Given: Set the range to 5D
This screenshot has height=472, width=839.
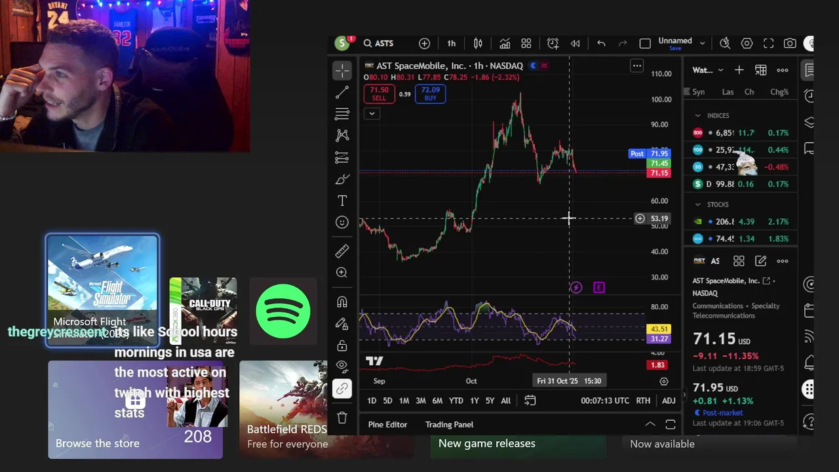Looking at the screenshot, I should click(387, 401).
